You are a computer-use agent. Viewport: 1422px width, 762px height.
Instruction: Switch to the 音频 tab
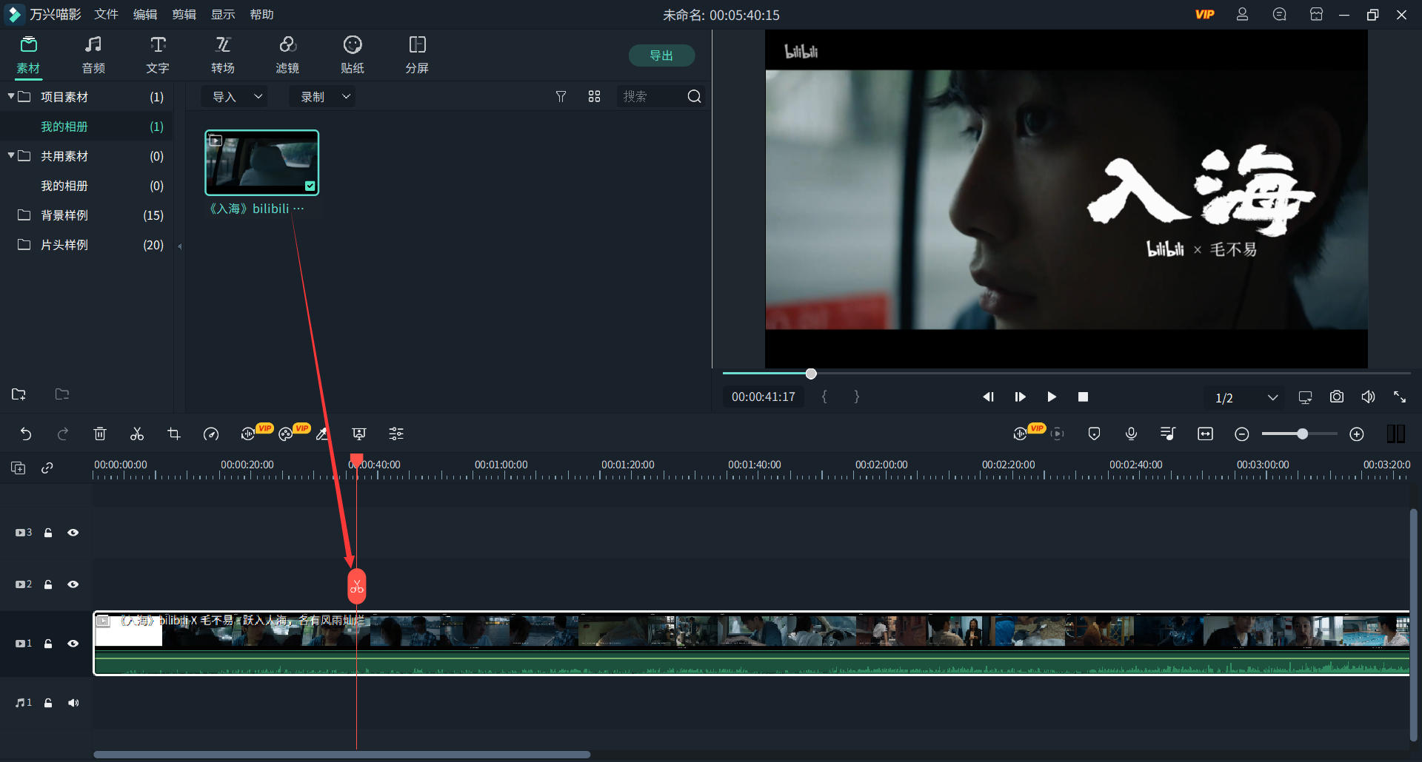[93, 55]
